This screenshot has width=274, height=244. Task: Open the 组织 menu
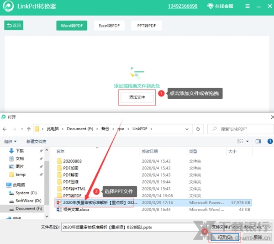click(x=11, y=141)
